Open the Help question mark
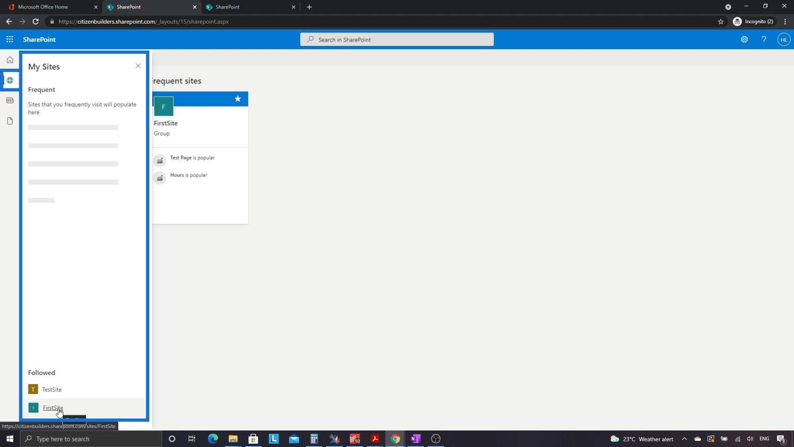The height and width of the screenshot is (447, 794). coord(764,40)
